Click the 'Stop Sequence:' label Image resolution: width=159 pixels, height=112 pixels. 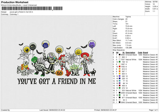pyautogui.click(x=119, y=50)
